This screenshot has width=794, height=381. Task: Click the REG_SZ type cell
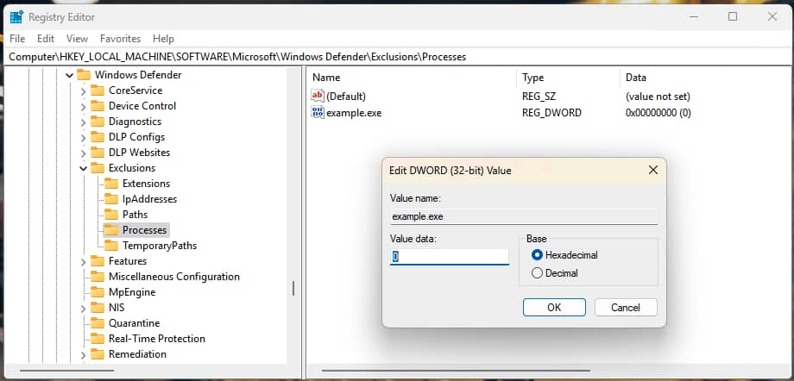click(539, 97)
